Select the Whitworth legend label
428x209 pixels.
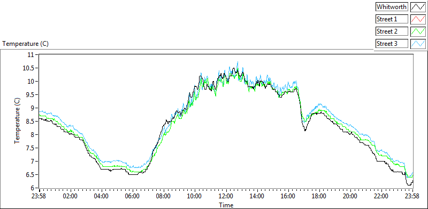[392, 7]
